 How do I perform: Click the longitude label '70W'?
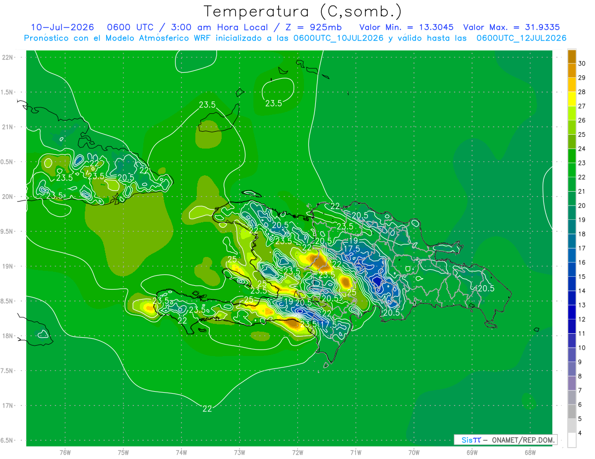tap(414, 453)
